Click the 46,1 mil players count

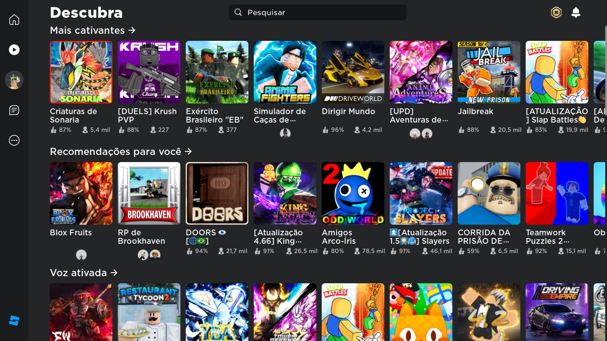tap(437, 251)
